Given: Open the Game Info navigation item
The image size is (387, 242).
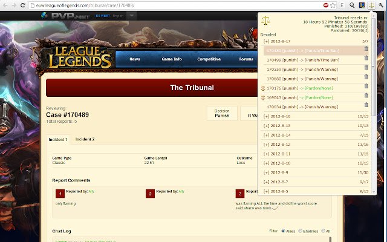Looking at the screenshot, I should pyautogui.click(x=172, y=59).
